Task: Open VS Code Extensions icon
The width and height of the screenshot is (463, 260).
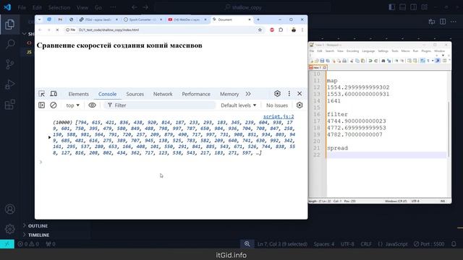Action: [x=9, y=104]
